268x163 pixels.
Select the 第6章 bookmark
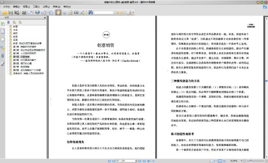click(x=22, y=63)
